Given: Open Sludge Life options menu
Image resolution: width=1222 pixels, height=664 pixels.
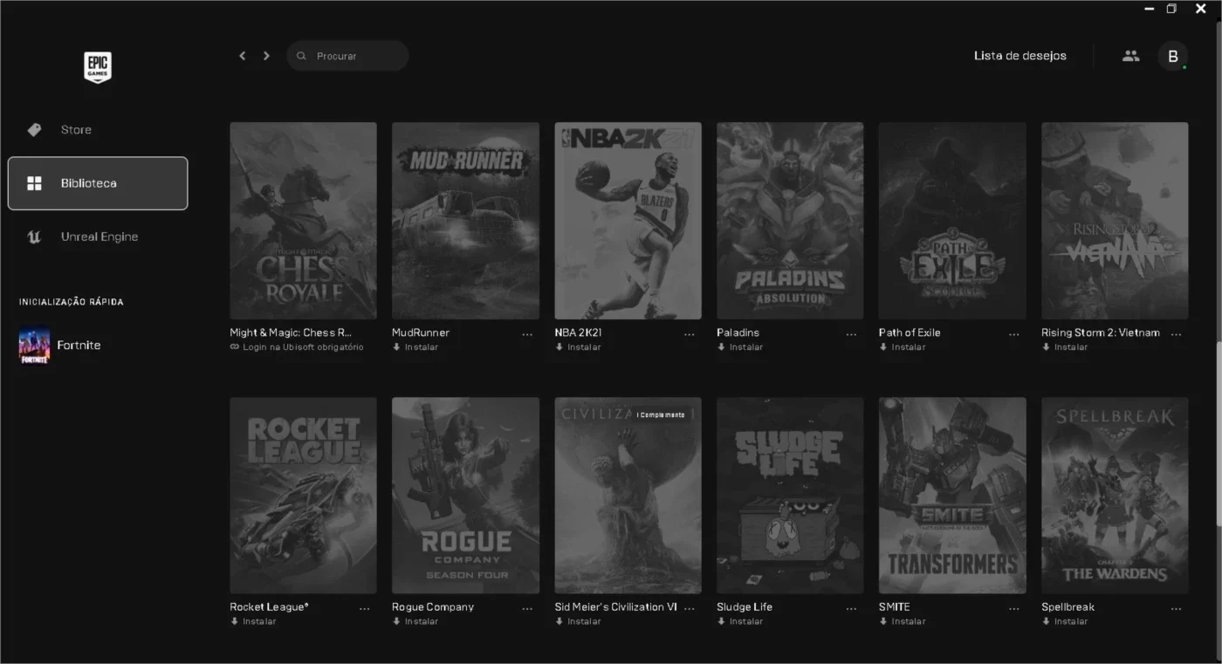Looking at the screenshot, I should pos(852,608).
